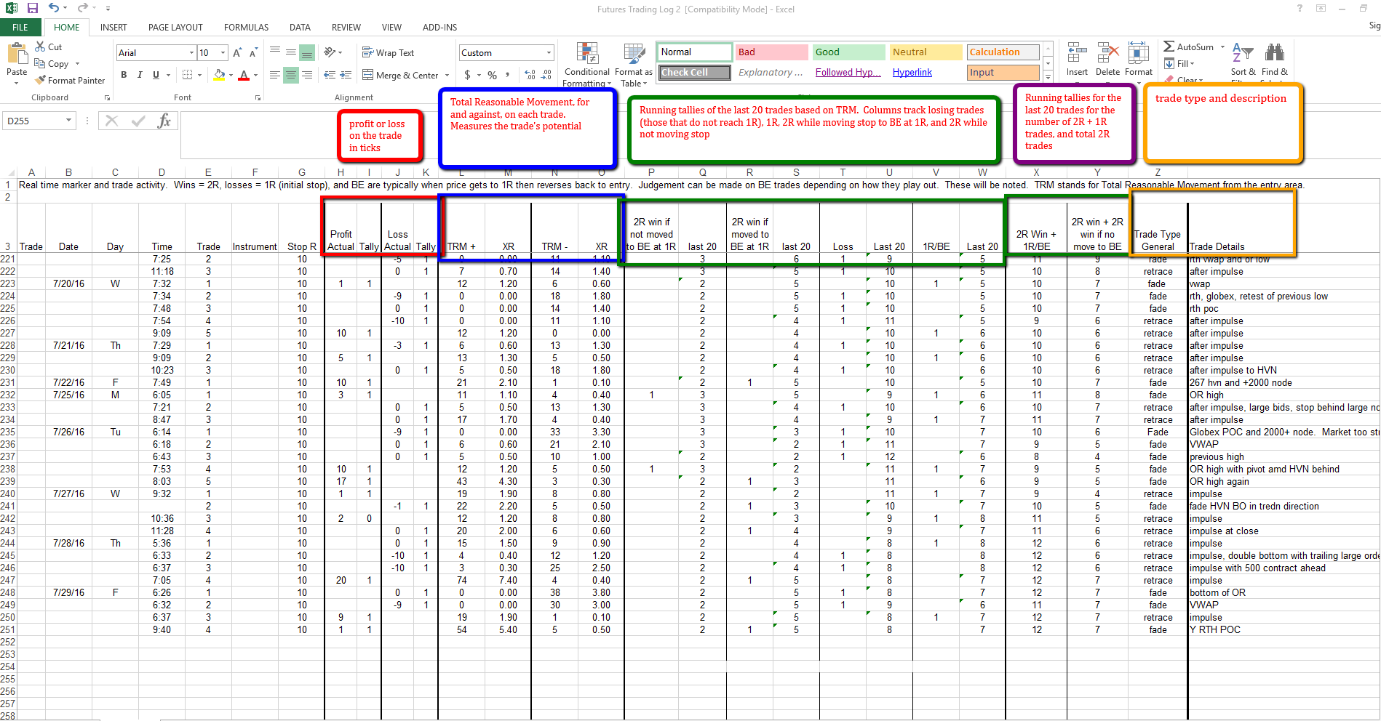1381x721 pixels.
Task: Open Conditional Formatting menu
Action: [x=587, y=65]
